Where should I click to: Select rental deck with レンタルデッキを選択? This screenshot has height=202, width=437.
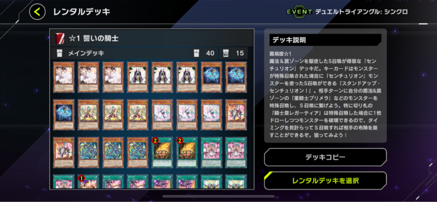point(325,181)
